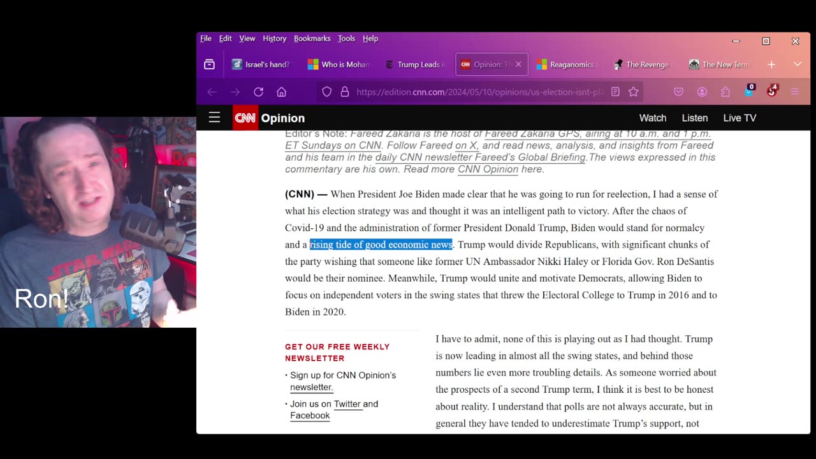
Task: Open the View menu
Action: [x=247, y=38]
